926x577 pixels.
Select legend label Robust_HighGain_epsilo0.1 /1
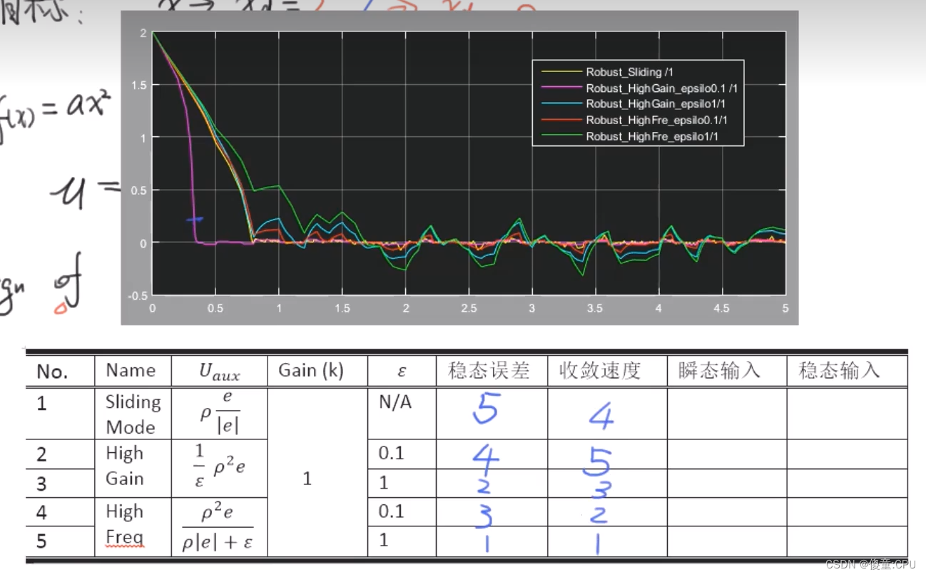662,88
